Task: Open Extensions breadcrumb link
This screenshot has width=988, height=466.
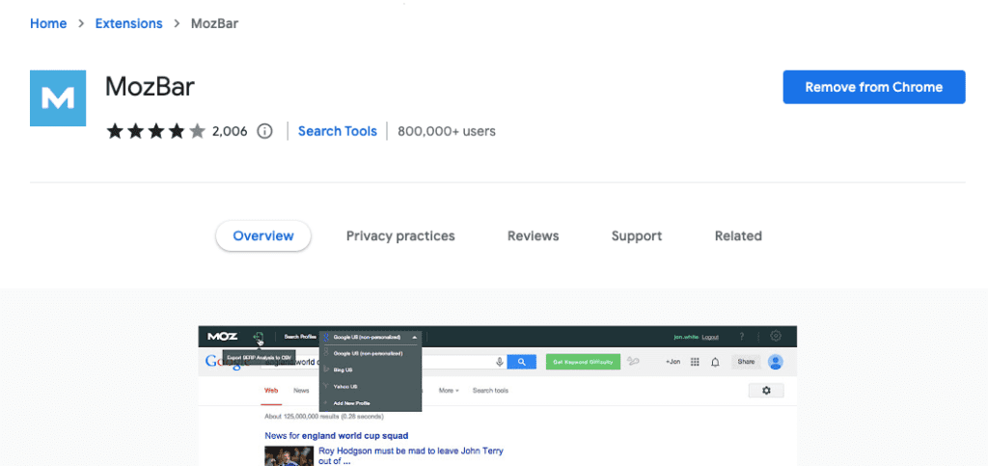Action: pos(128,23)
